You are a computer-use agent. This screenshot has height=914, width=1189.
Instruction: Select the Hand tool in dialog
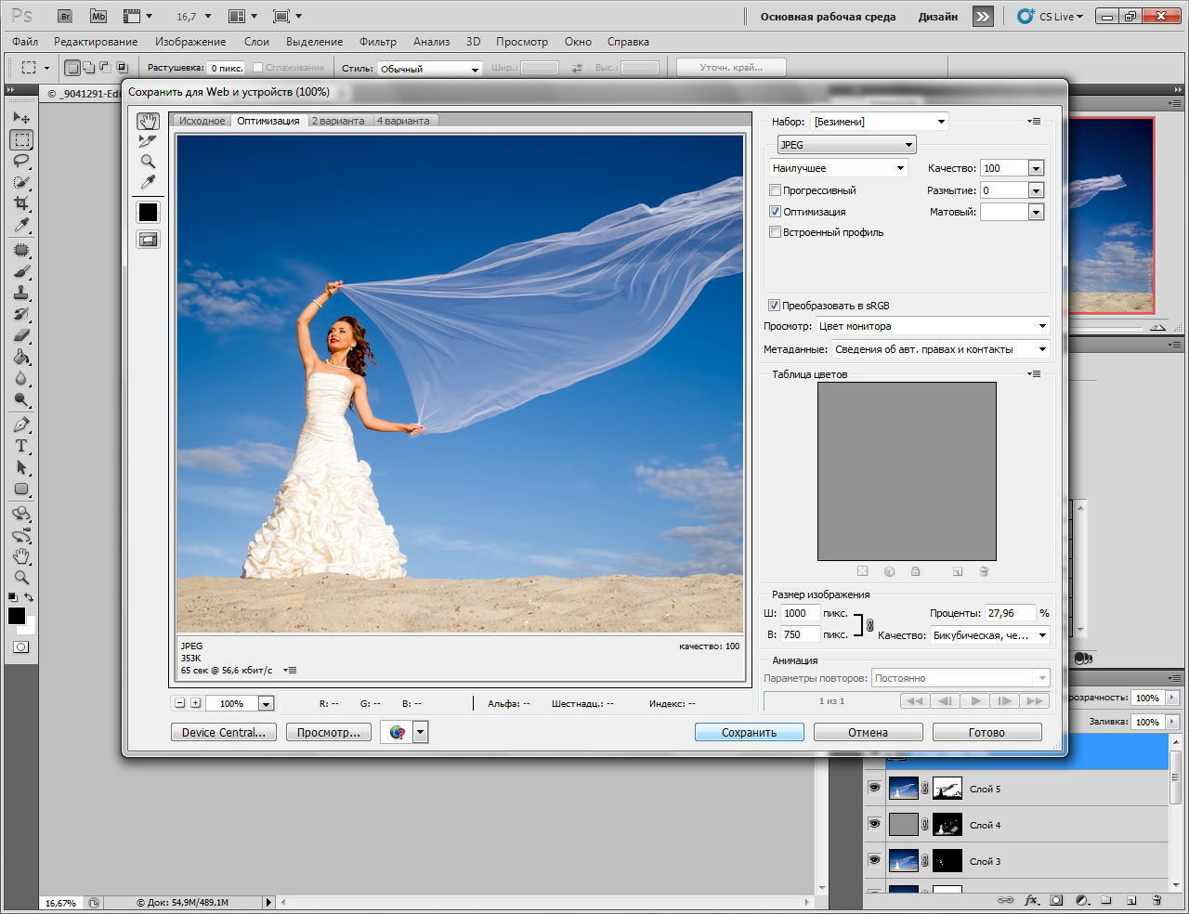pyautogui.click(x=148, y=122)
